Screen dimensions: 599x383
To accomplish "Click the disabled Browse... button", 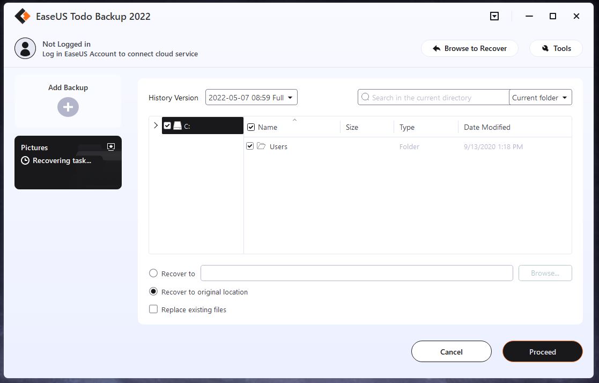I will 545,273.
